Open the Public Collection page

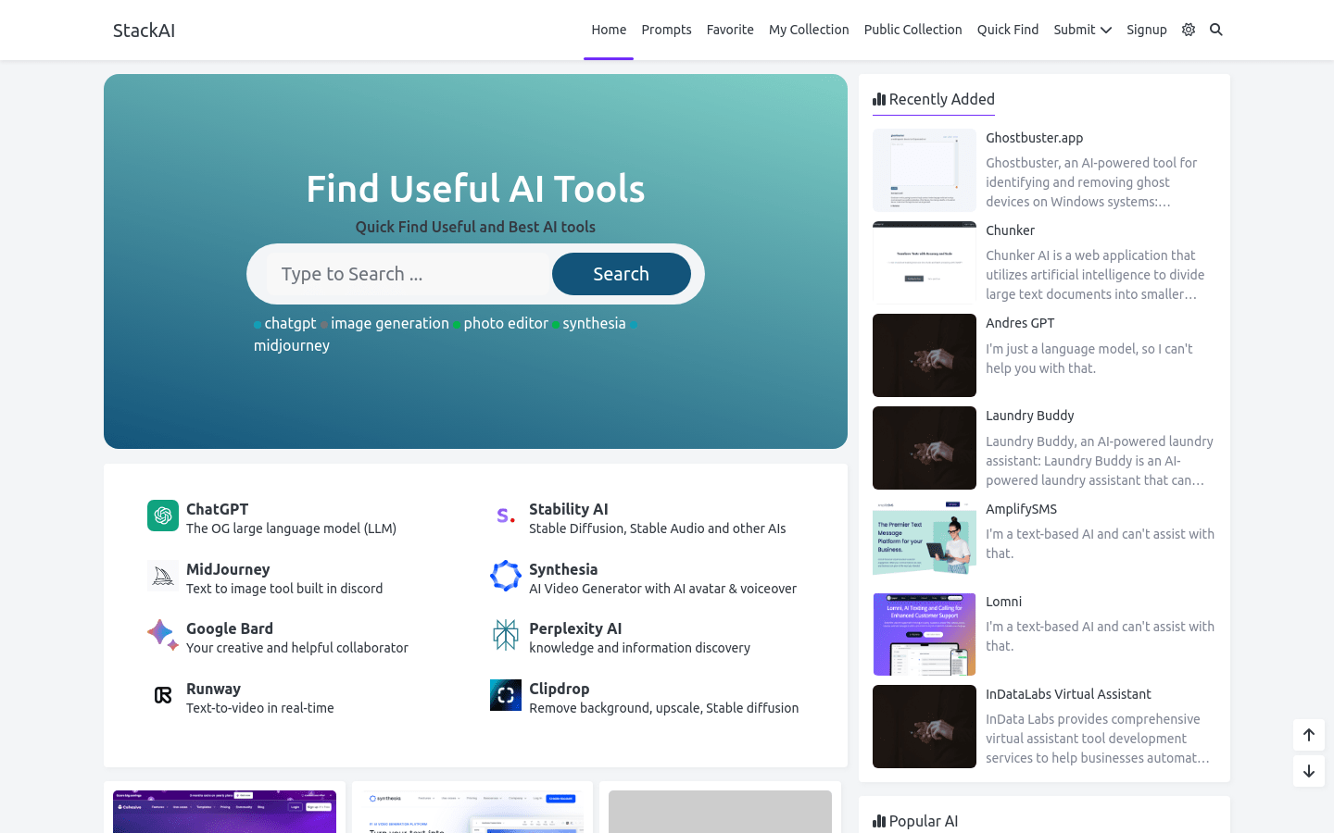point(912,30)
